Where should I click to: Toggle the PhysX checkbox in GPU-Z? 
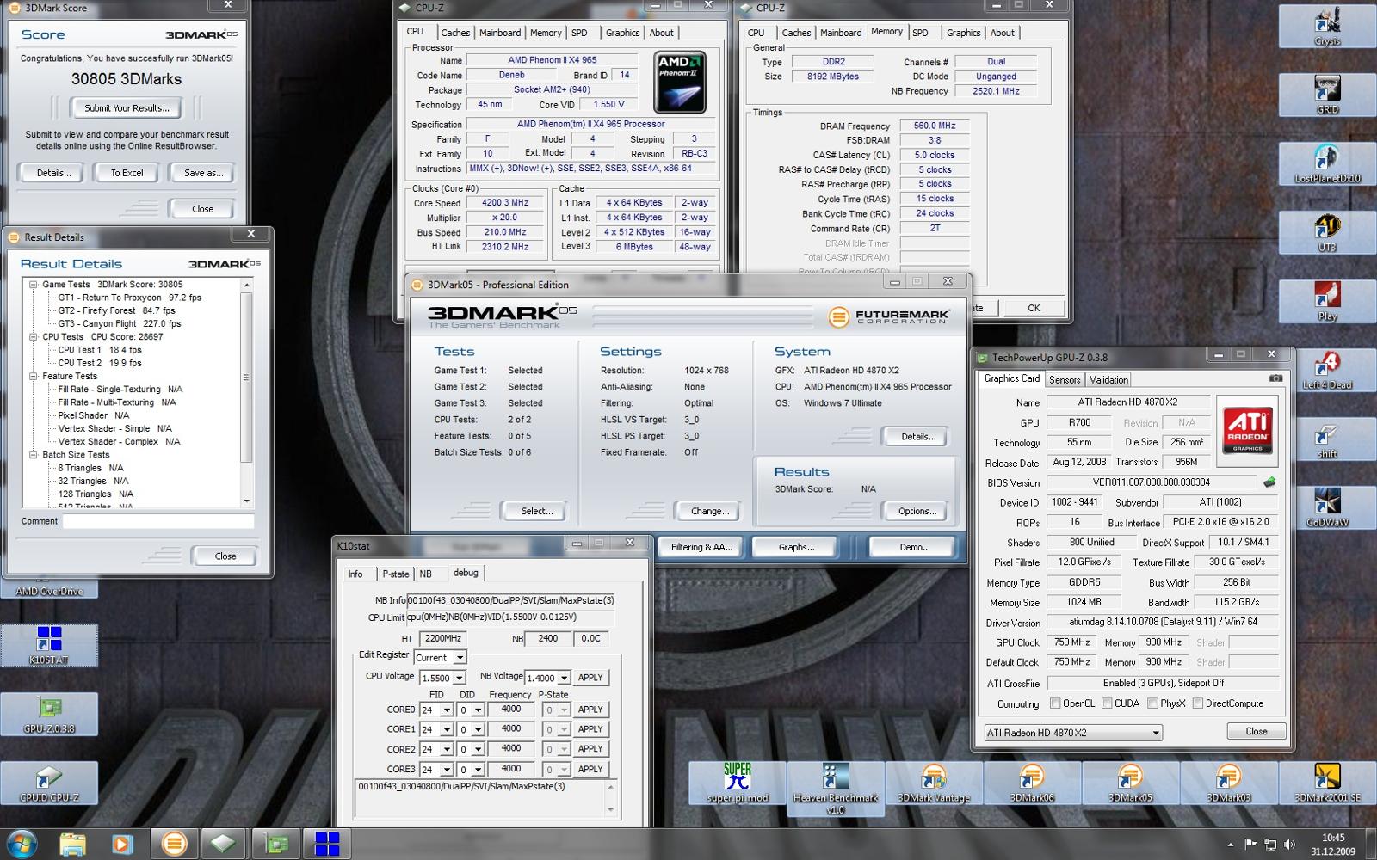(1152, 703)
